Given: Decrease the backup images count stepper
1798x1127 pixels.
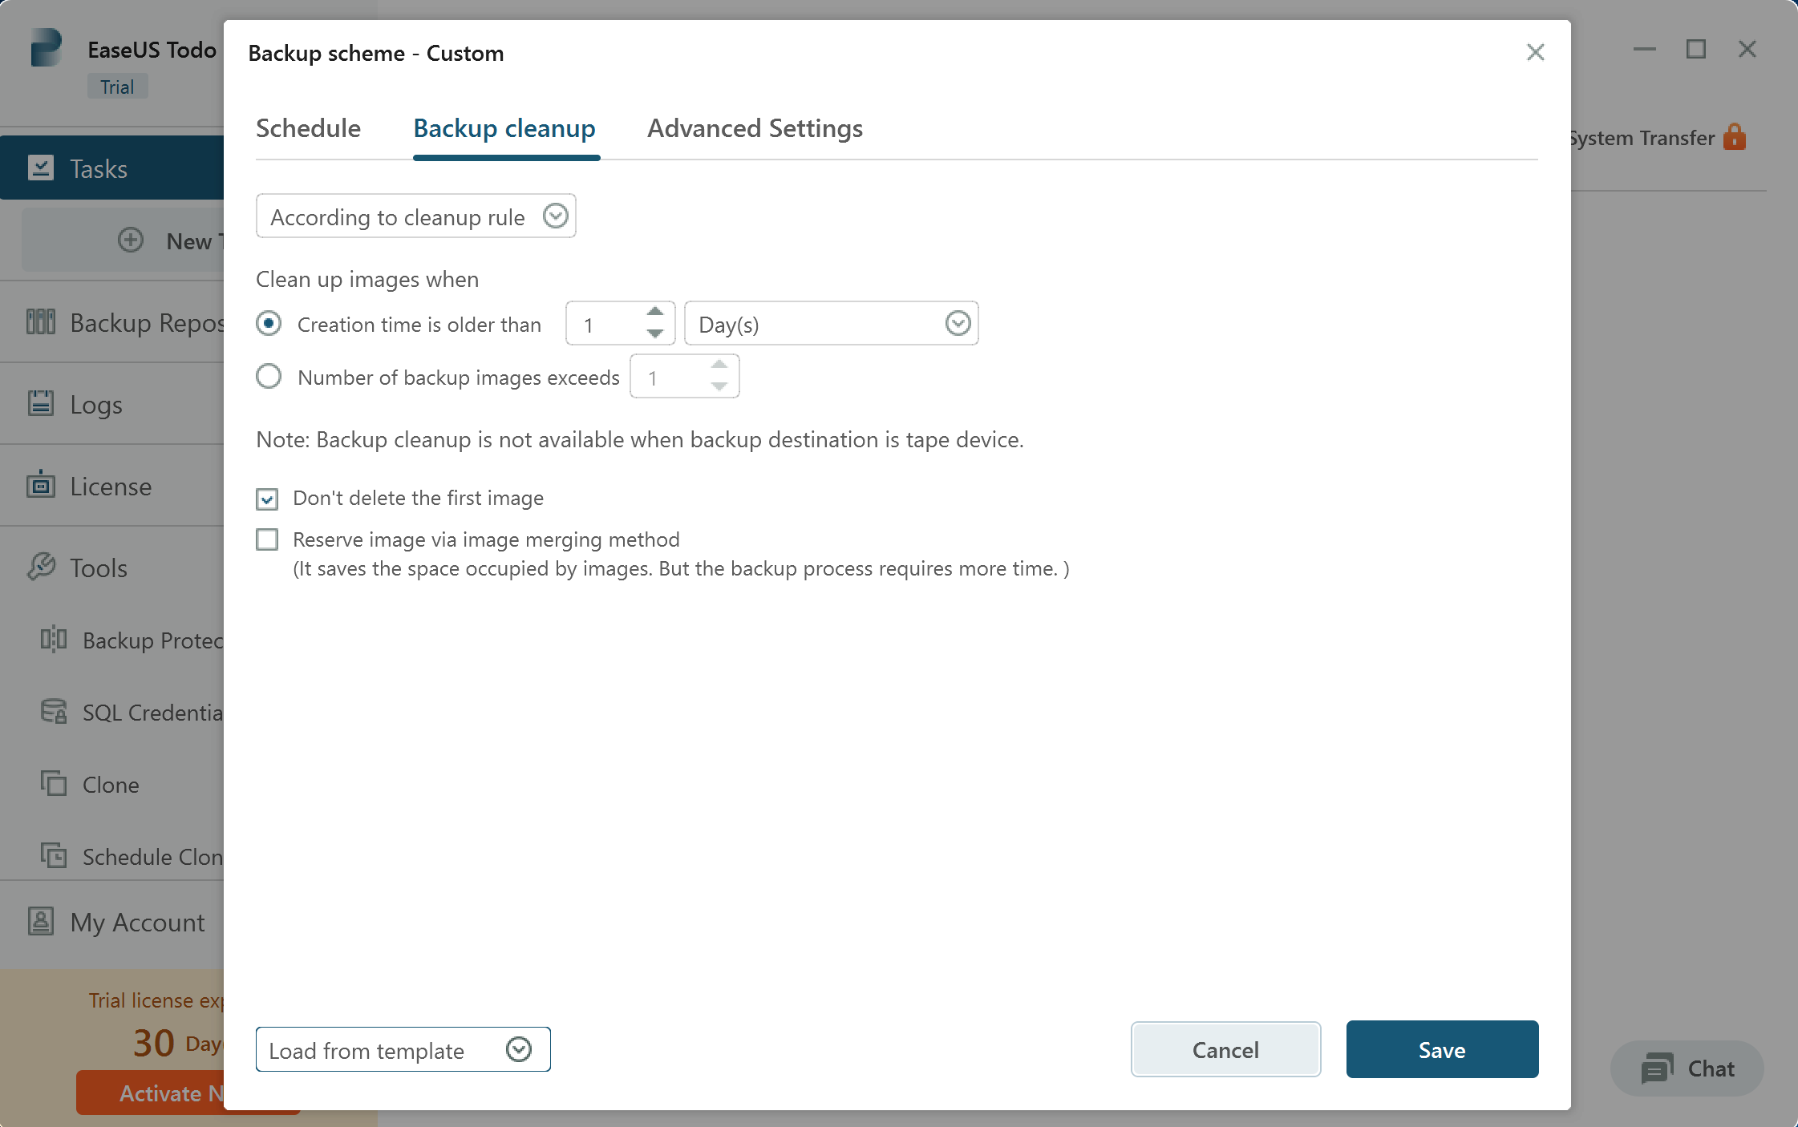Looking at the screenshot, I should [x=719, y=386].
